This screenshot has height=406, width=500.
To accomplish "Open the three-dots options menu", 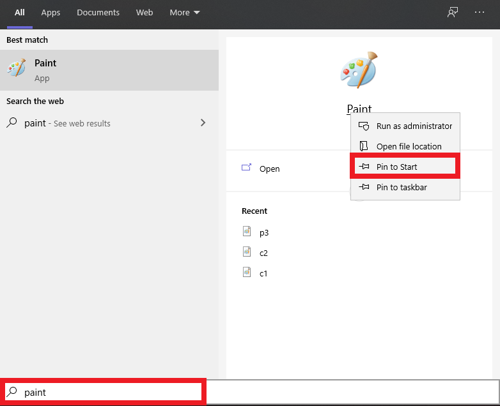I will click(x=480, y=12).
